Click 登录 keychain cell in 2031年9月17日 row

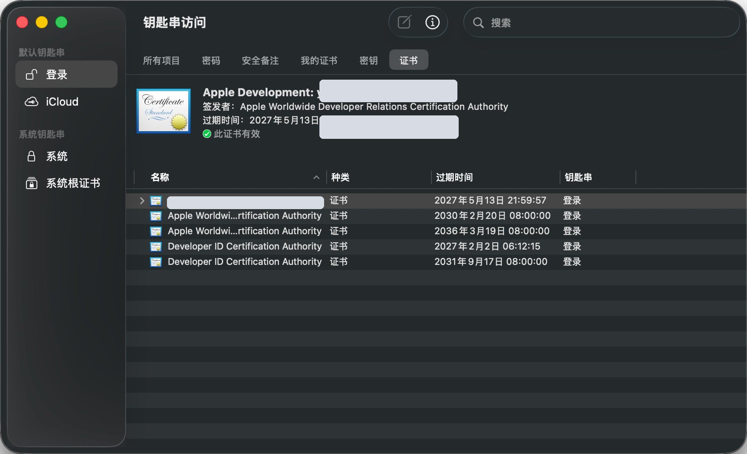click(572, 262)
